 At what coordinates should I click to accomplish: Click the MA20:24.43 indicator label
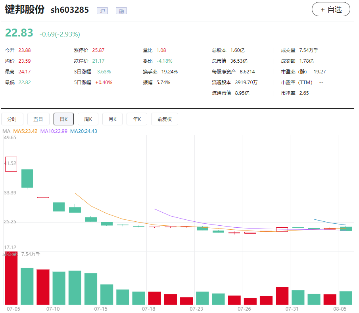coord(84,131)
